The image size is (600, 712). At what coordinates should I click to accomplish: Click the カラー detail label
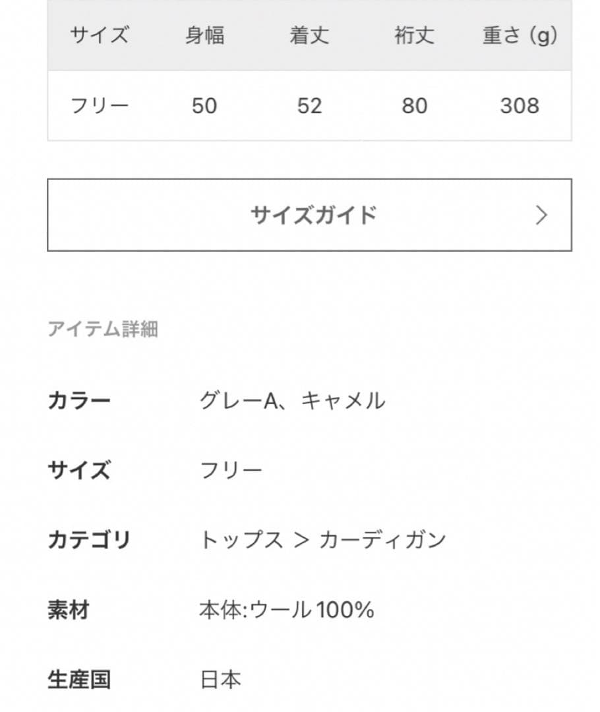click(x=79, y=400)
